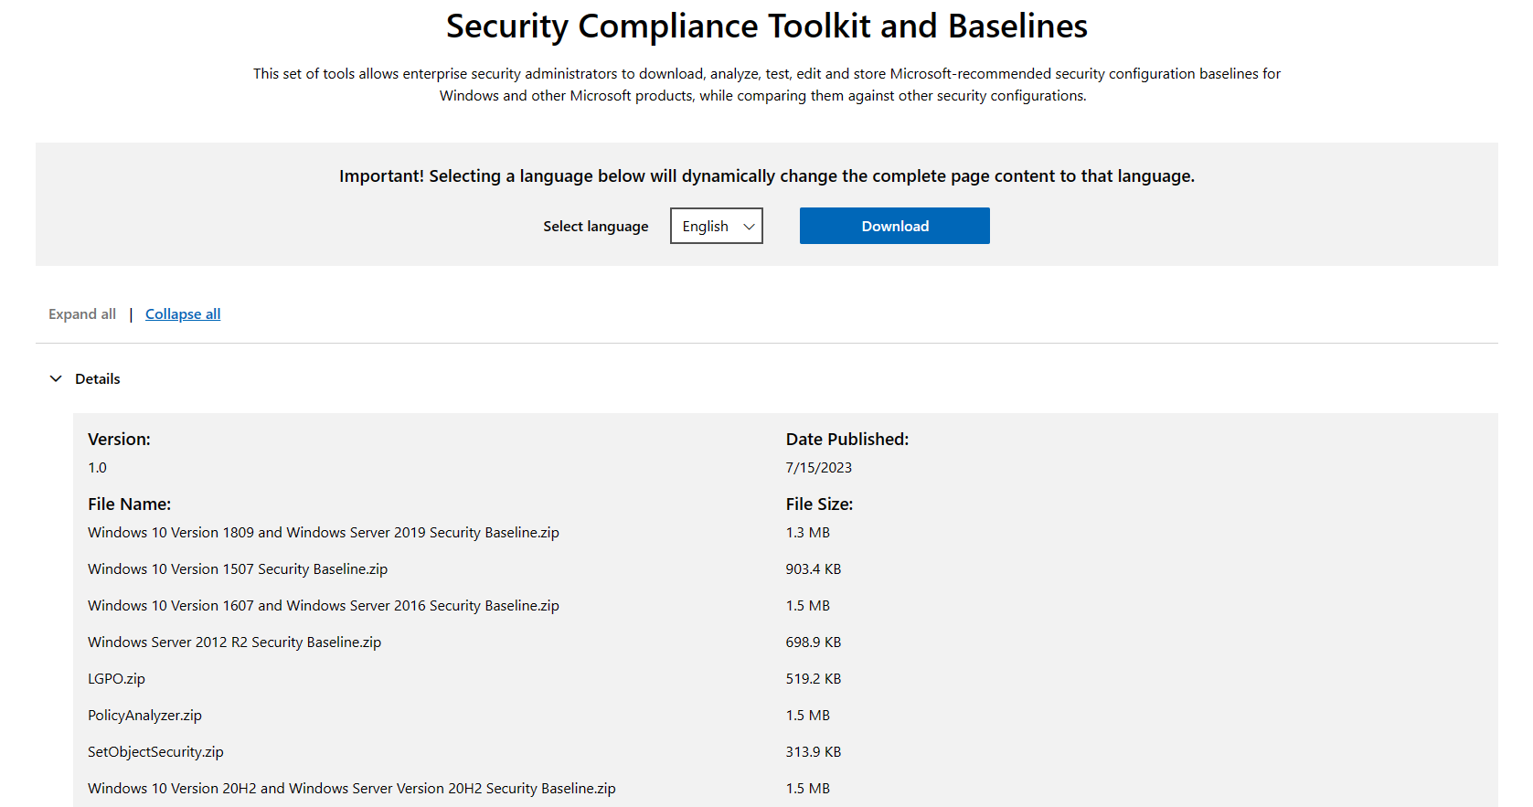This screenshot has height=807, width=1533.
Task: Click the Security Compliance Toolkit and Baselines title
Action: 767,27
